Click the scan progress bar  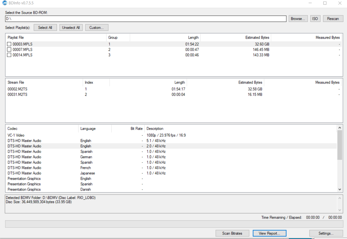click(x=174, y=224)
